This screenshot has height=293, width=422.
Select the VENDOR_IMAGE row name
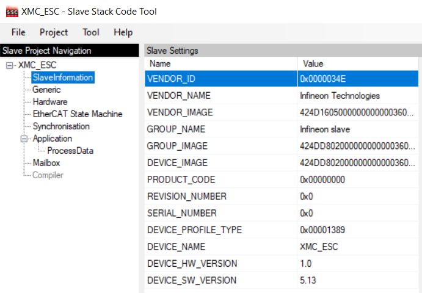click(220, 112)
